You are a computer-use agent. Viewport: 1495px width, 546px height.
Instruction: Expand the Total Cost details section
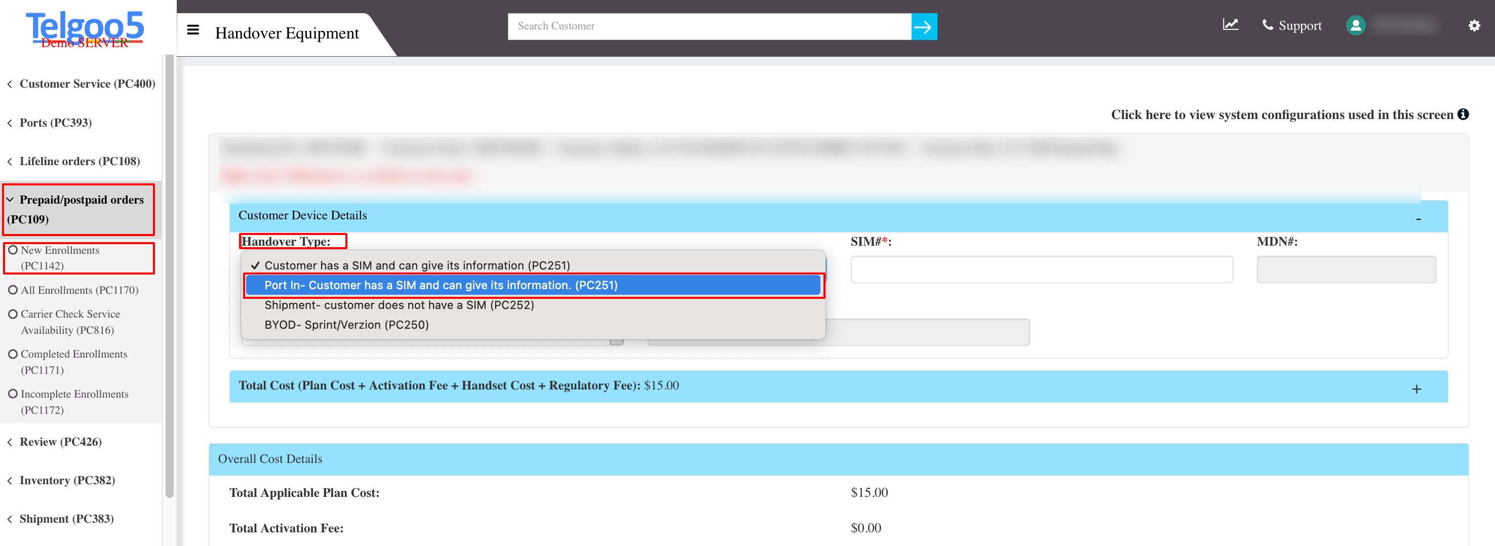(x=1417, y=389)
